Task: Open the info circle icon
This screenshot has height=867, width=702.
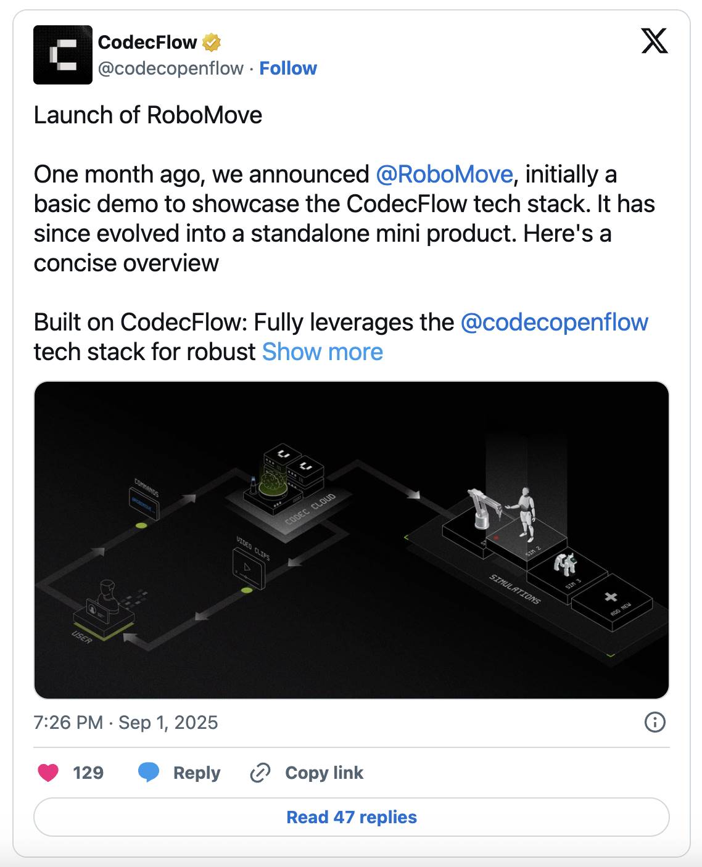Action: coord(655,722)
